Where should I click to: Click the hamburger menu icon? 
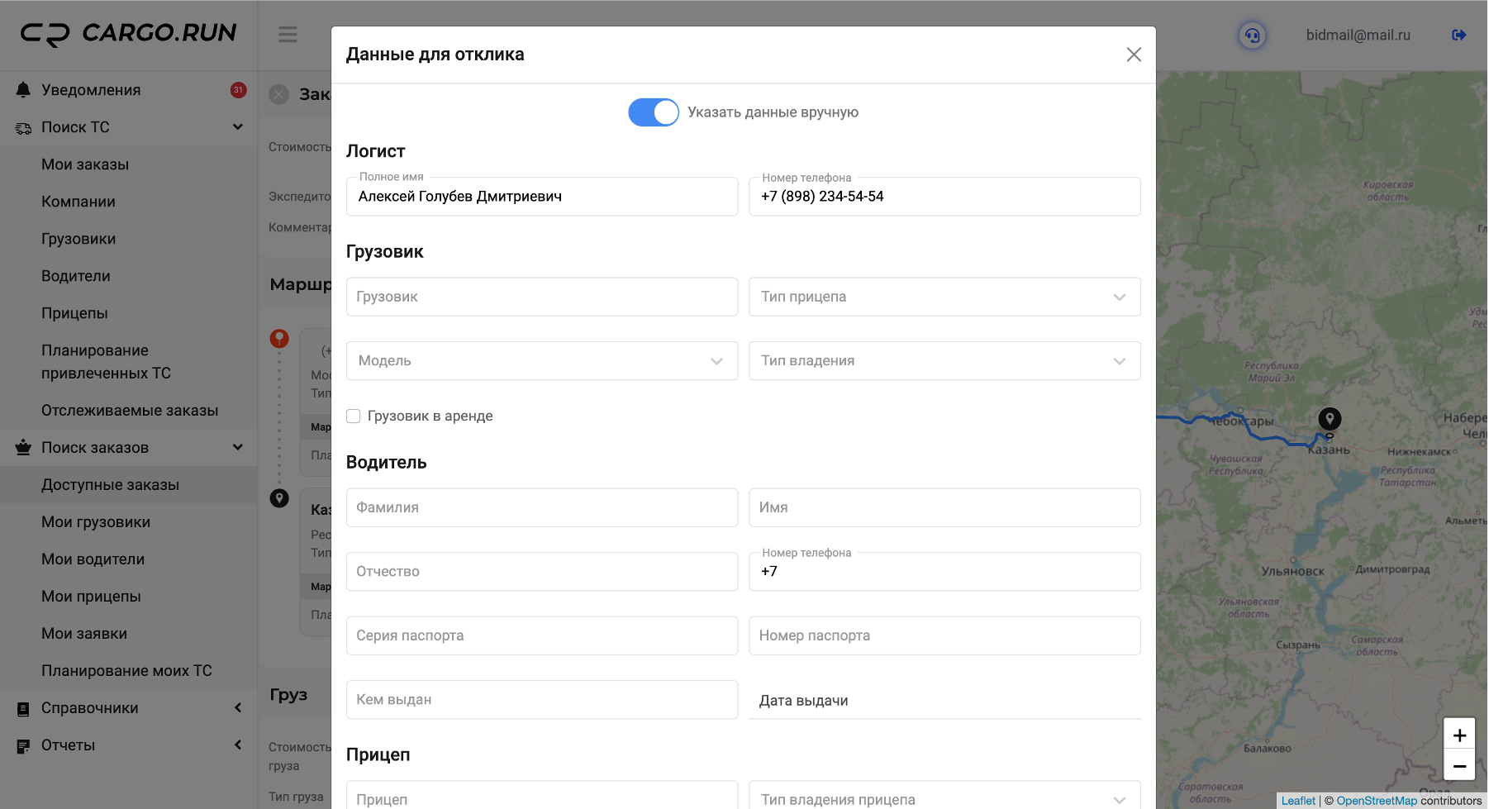[x=288, y=35]
